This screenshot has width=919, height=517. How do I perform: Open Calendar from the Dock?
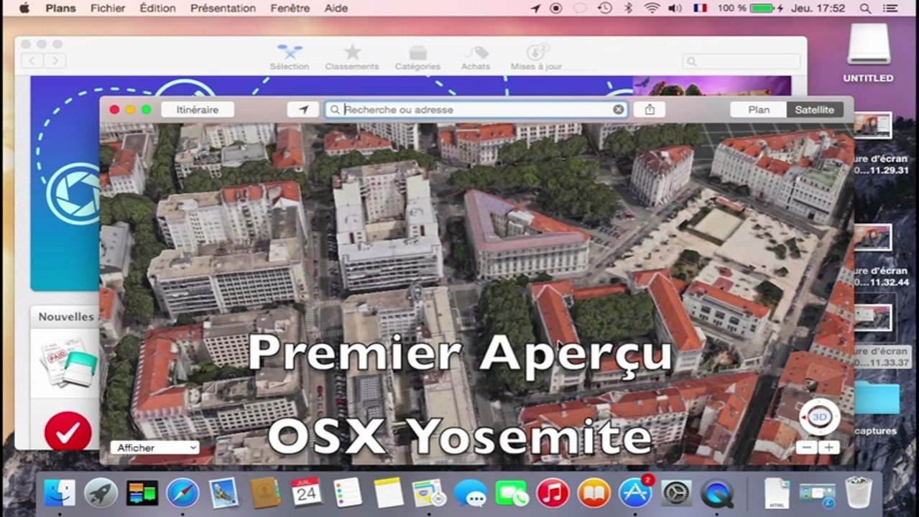click(x=306, y=493)
